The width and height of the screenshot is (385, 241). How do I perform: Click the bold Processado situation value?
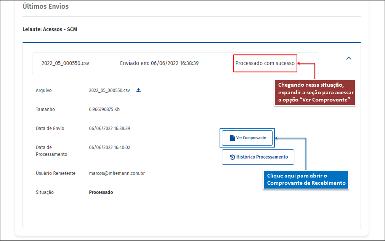(101, 192)
